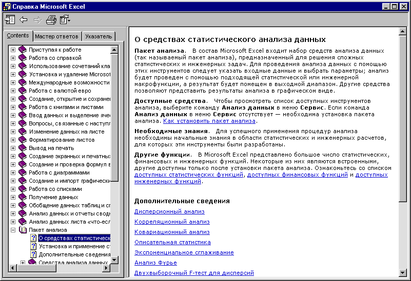
Task: Select topic Установка и применение in tree
Action: tap(74, 246)
